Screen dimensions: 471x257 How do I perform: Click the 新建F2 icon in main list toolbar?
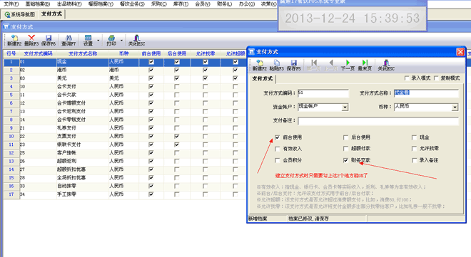pyautogui.click(x=14, y=40)
